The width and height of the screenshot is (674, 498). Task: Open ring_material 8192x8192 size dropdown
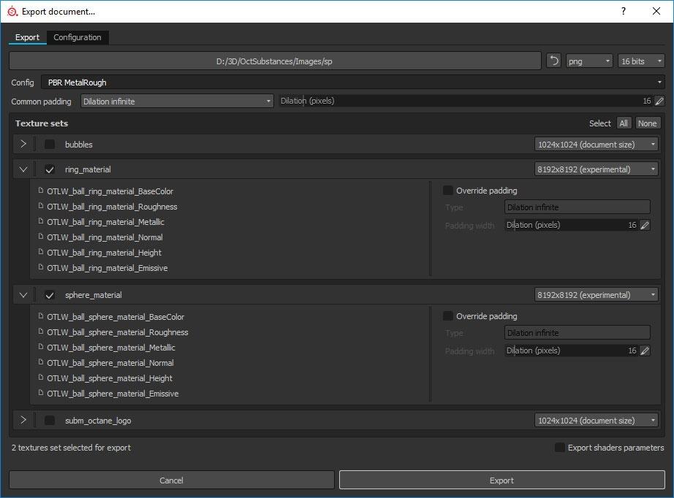coord(597,169)
